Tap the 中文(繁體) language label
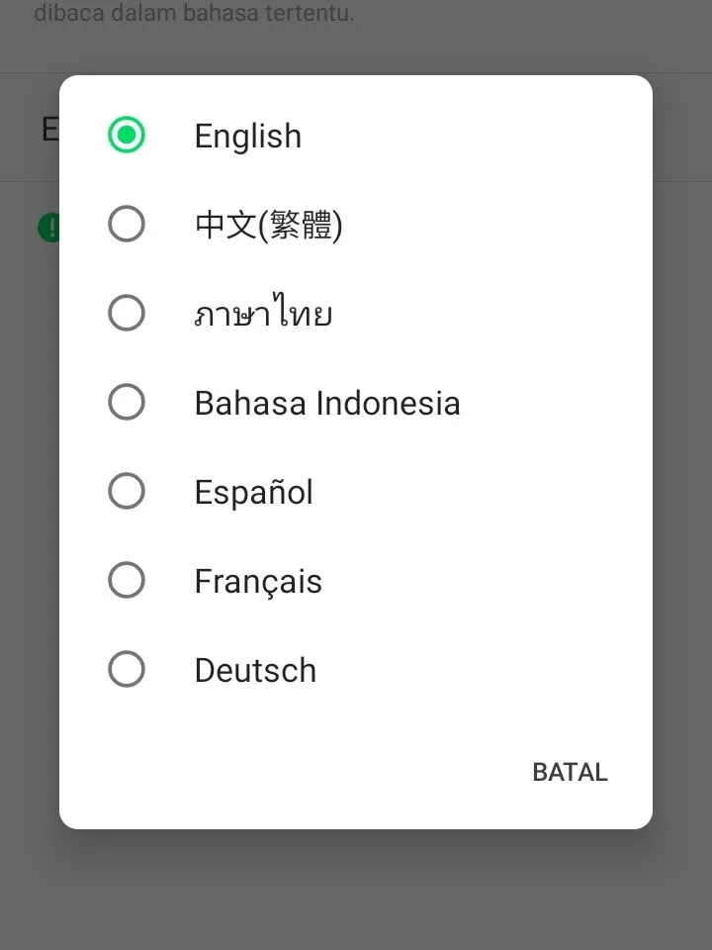This screenshot has height=950, width=712. pyautogui.click(x=268, y=225)
